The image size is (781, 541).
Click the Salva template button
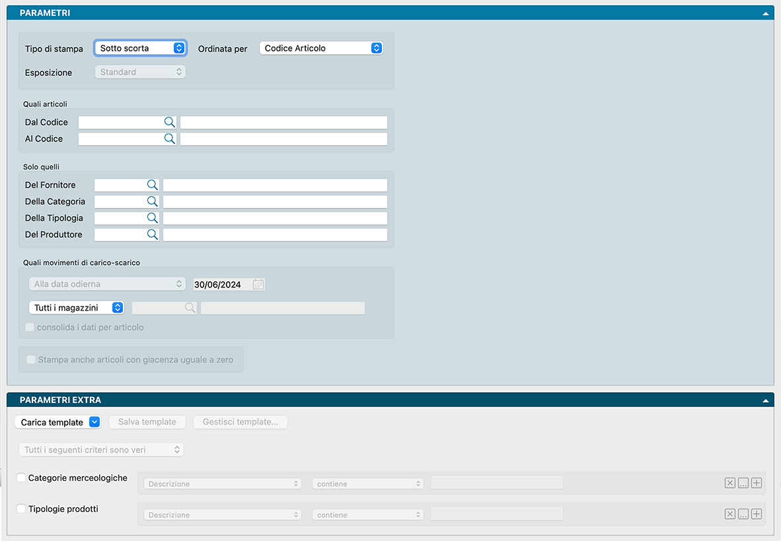(x=147, y=422)
